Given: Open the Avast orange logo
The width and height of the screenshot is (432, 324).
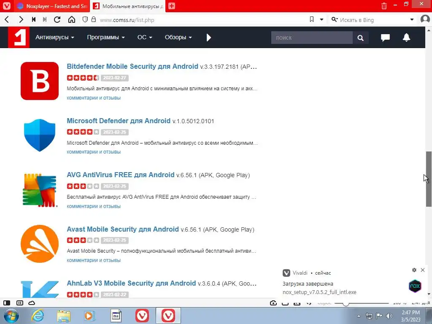Looking at the screenshot, I should tap(40, 244).
